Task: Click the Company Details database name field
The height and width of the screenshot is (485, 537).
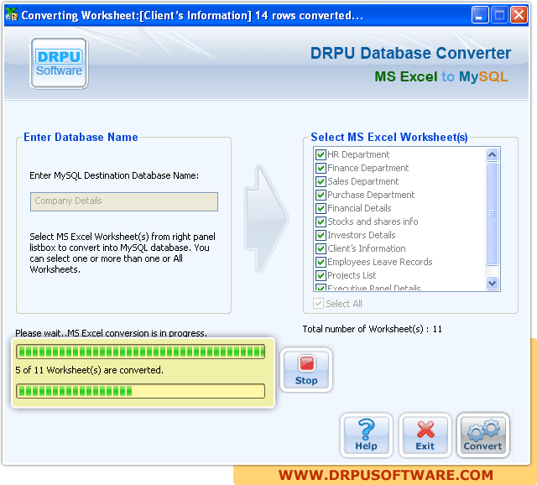Action: pos(124,201)
